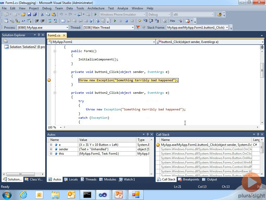Click the Save floppy disk icon
Viewport: 266px width, 200px height.
(29, 15)
